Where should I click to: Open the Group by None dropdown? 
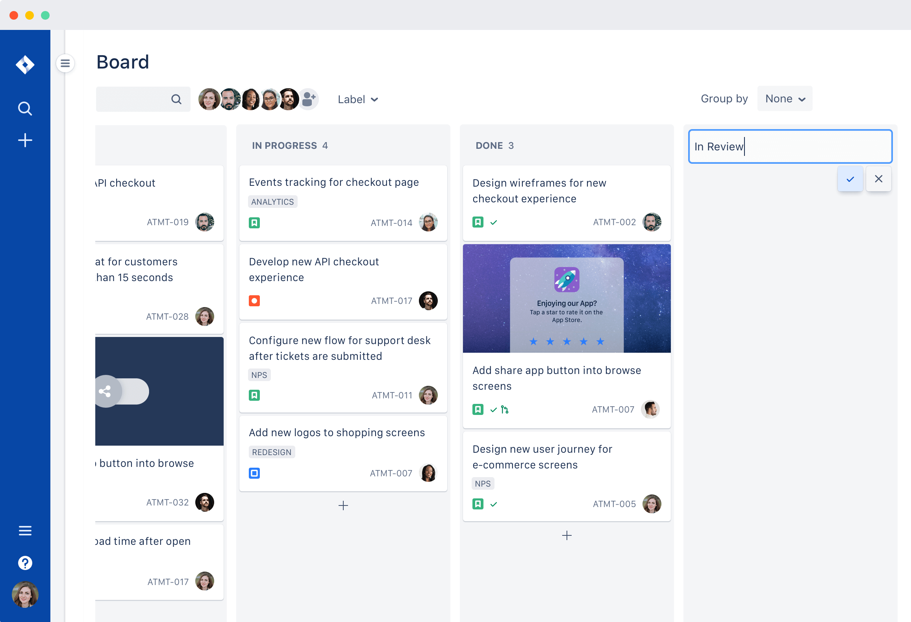785,99
